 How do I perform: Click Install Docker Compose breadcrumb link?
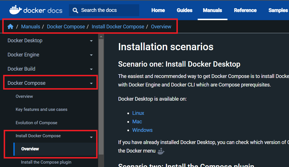118,27
